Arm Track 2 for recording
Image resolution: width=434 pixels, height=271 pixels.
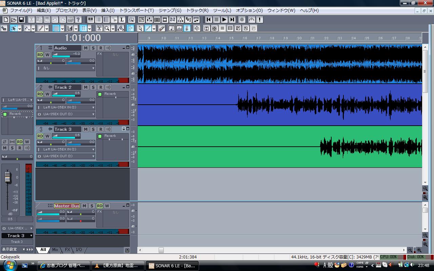(x=100, y=87)
